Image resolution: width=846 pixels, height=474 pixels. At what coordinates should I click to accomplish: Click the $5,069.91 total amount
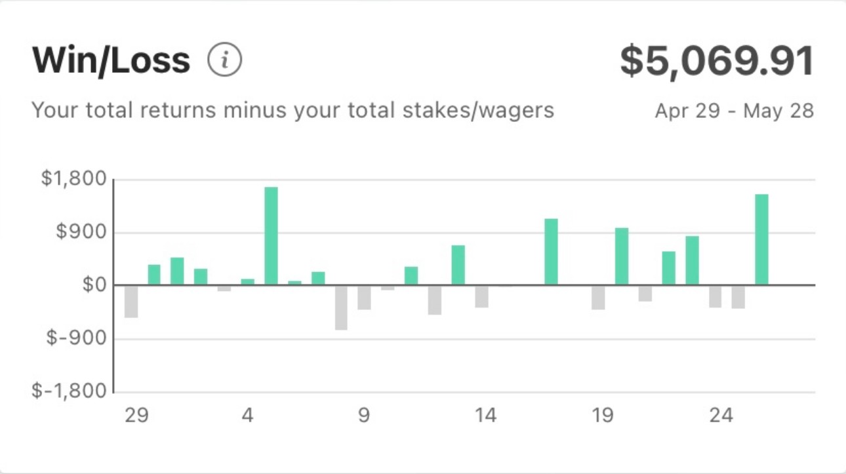coord(717,61)
